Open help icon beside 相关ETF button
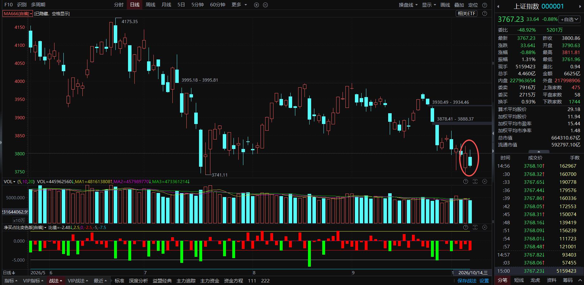Viewport: 584px width, 285px height. point(485,14)
